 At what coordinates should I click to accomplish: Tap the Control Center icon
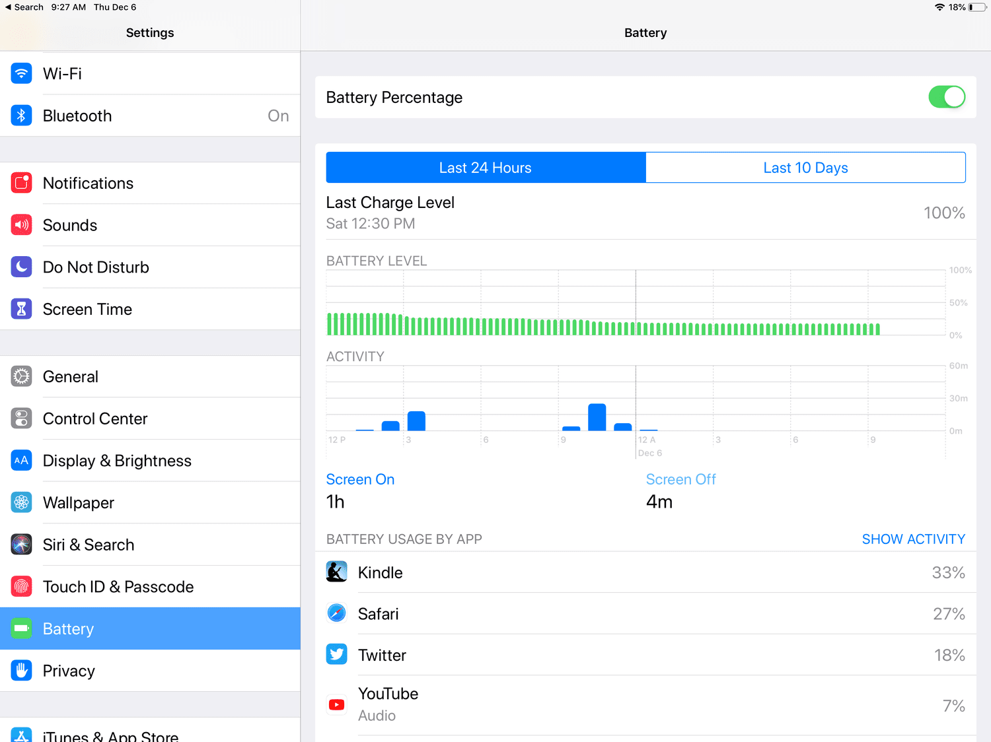pyautogui.click(x=21, y=419)
